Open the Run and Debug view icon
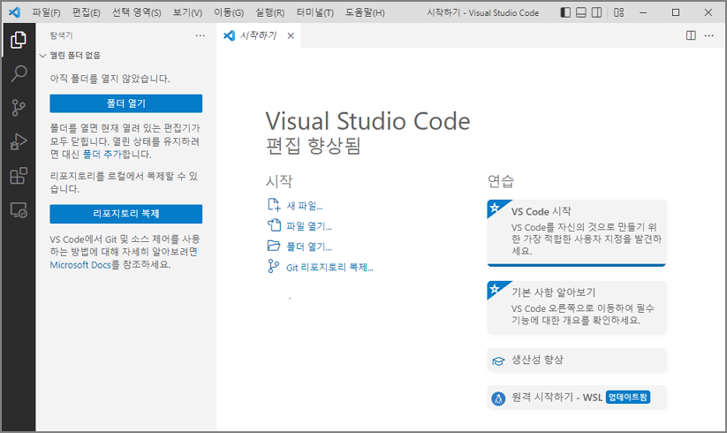This screenshot has width=727, height=433. (19, 142)
